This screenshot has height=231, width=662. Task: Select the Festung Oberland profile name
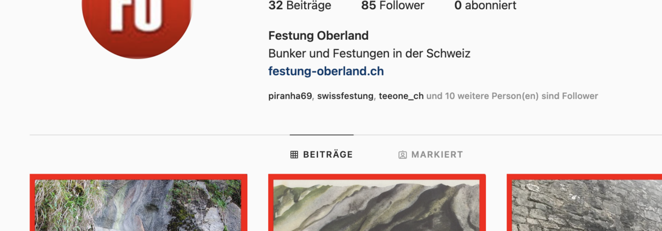click(318, 35)
